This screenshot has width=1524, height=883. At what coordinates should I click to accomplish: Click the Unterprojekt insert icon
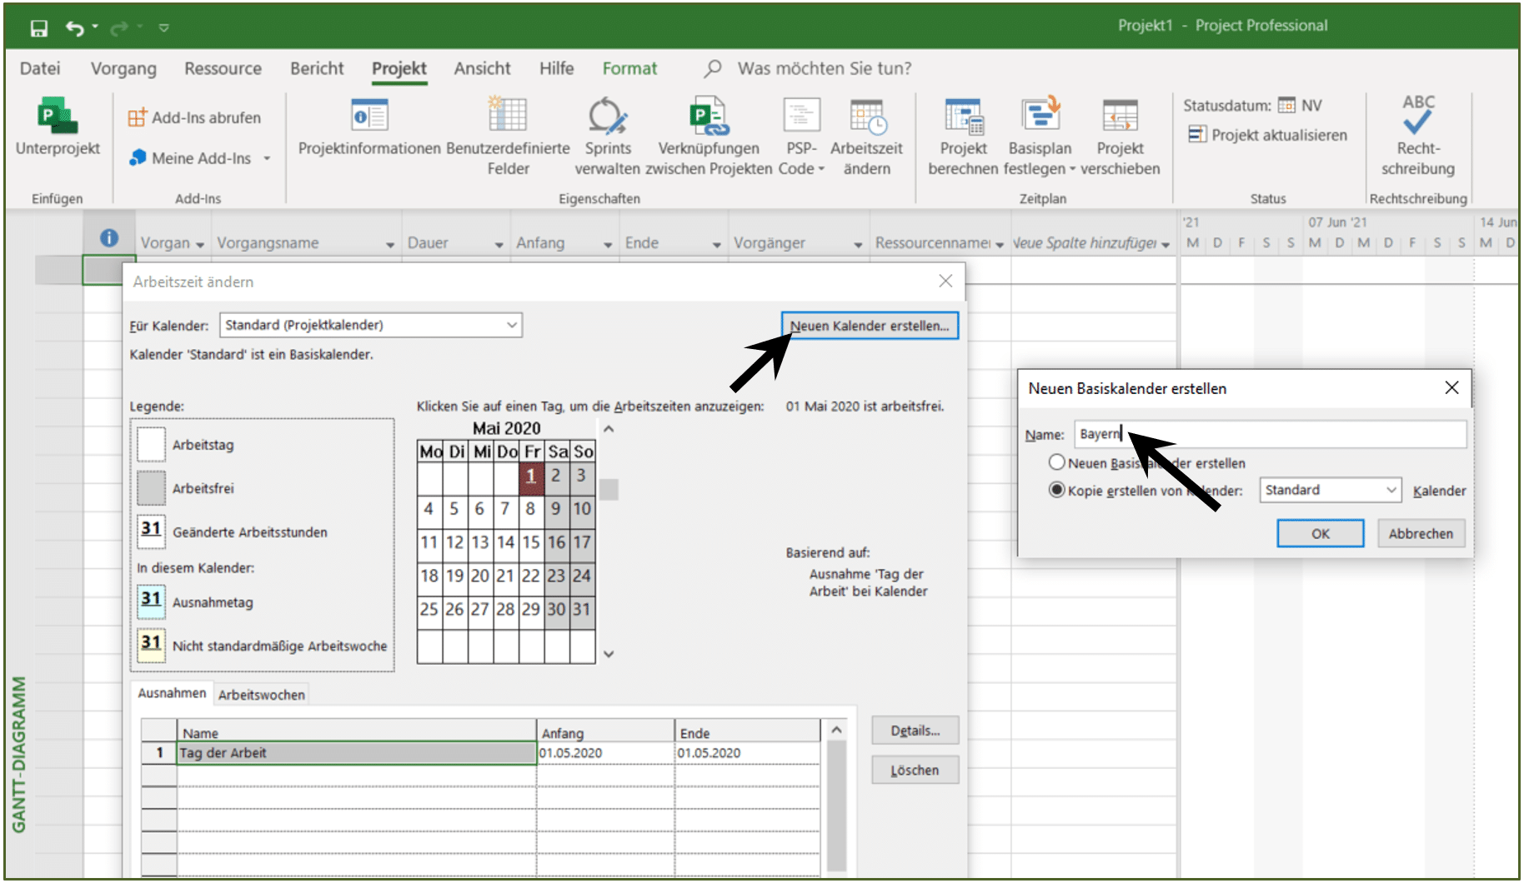click(57, 117)
